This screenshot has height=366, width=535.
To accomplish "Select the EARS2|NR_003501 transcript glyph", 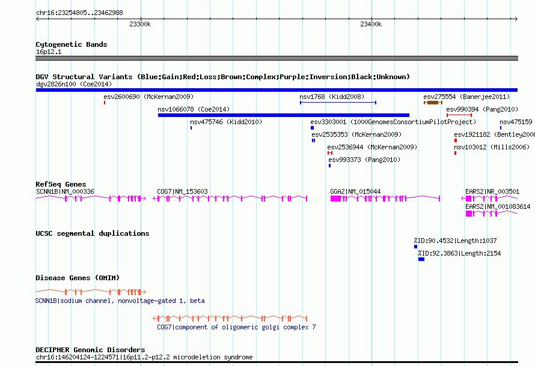I will [x=490, y=198].
